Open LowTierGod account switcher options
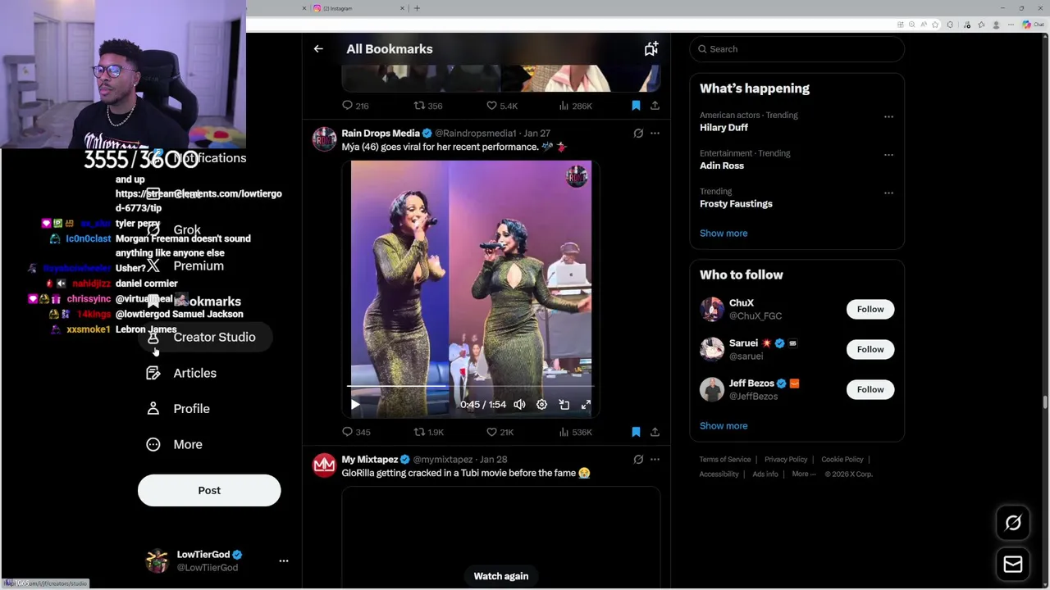The height and width of the screenshot is (590, 1050). point(284,561)
